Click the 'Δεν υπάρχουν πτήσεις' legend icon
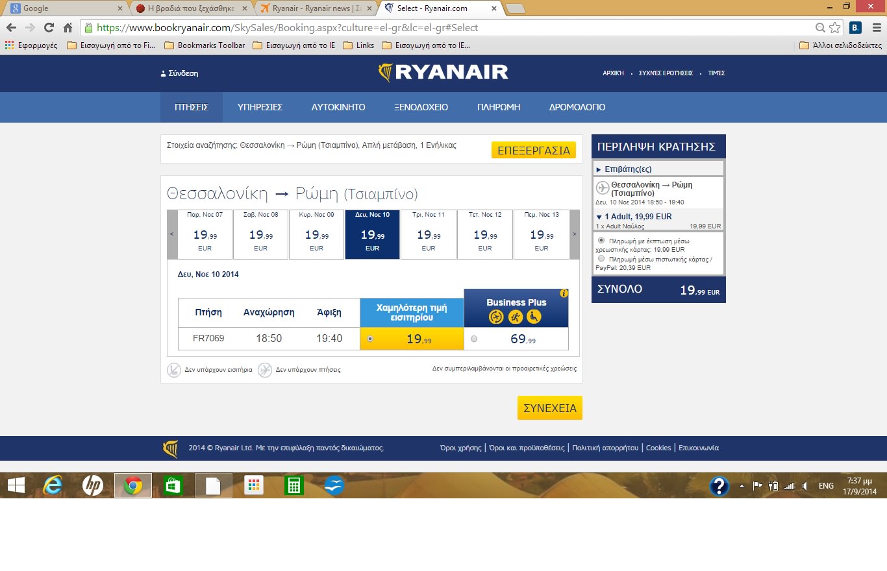The width and height of the screenshot is (887, 571). 265,370
